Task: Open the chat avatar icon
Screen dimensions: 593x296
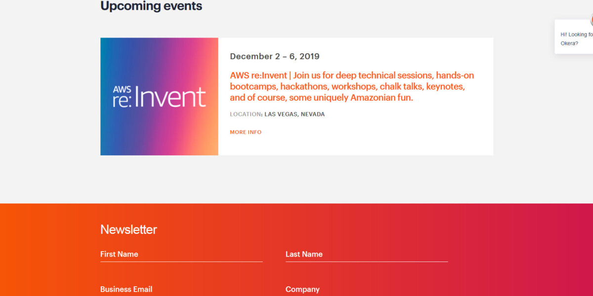Action: (x=591, y=21)
